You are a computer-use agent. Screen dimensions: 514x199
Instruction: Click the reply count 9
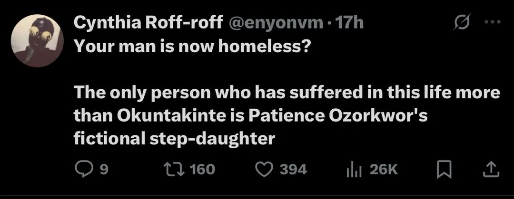(104, 169)
